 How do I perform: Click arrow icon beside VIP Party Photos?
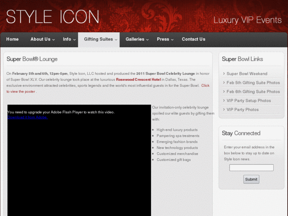224,109
